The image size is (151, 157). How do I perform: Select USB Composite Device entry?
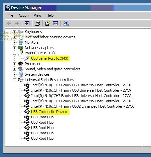50,112
